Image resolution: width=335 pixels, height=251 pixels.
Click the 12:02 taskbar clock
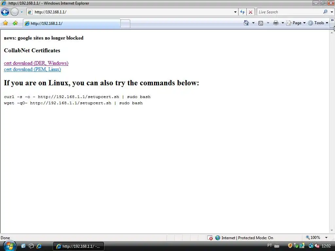coord(326,246)
